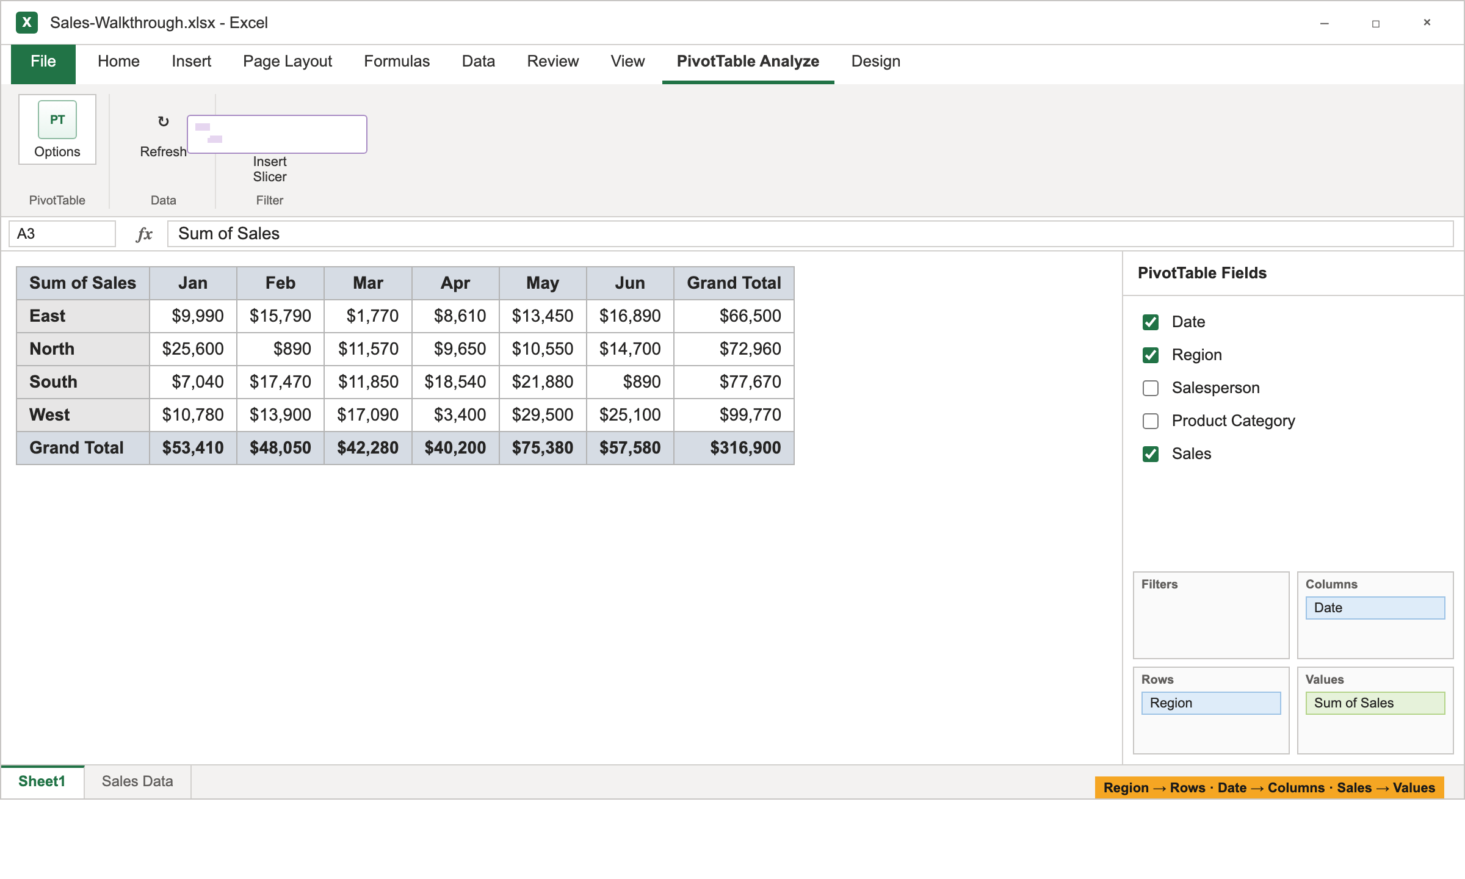Switch to the View tab
Screen dimensions: 1465x879
click(x=628, y=62)
